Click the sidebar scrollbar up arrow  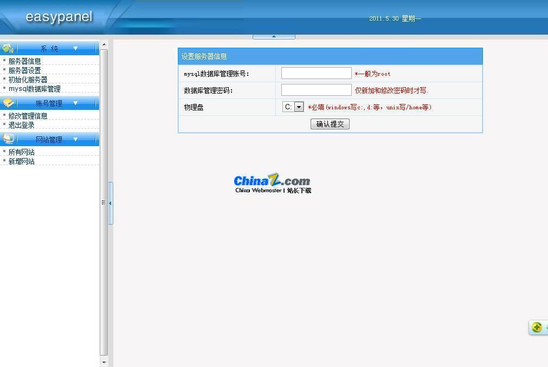coord(104,44)
